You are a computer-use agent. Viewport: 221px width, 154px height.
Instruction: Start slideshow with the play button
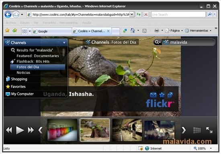click(20, 130)
